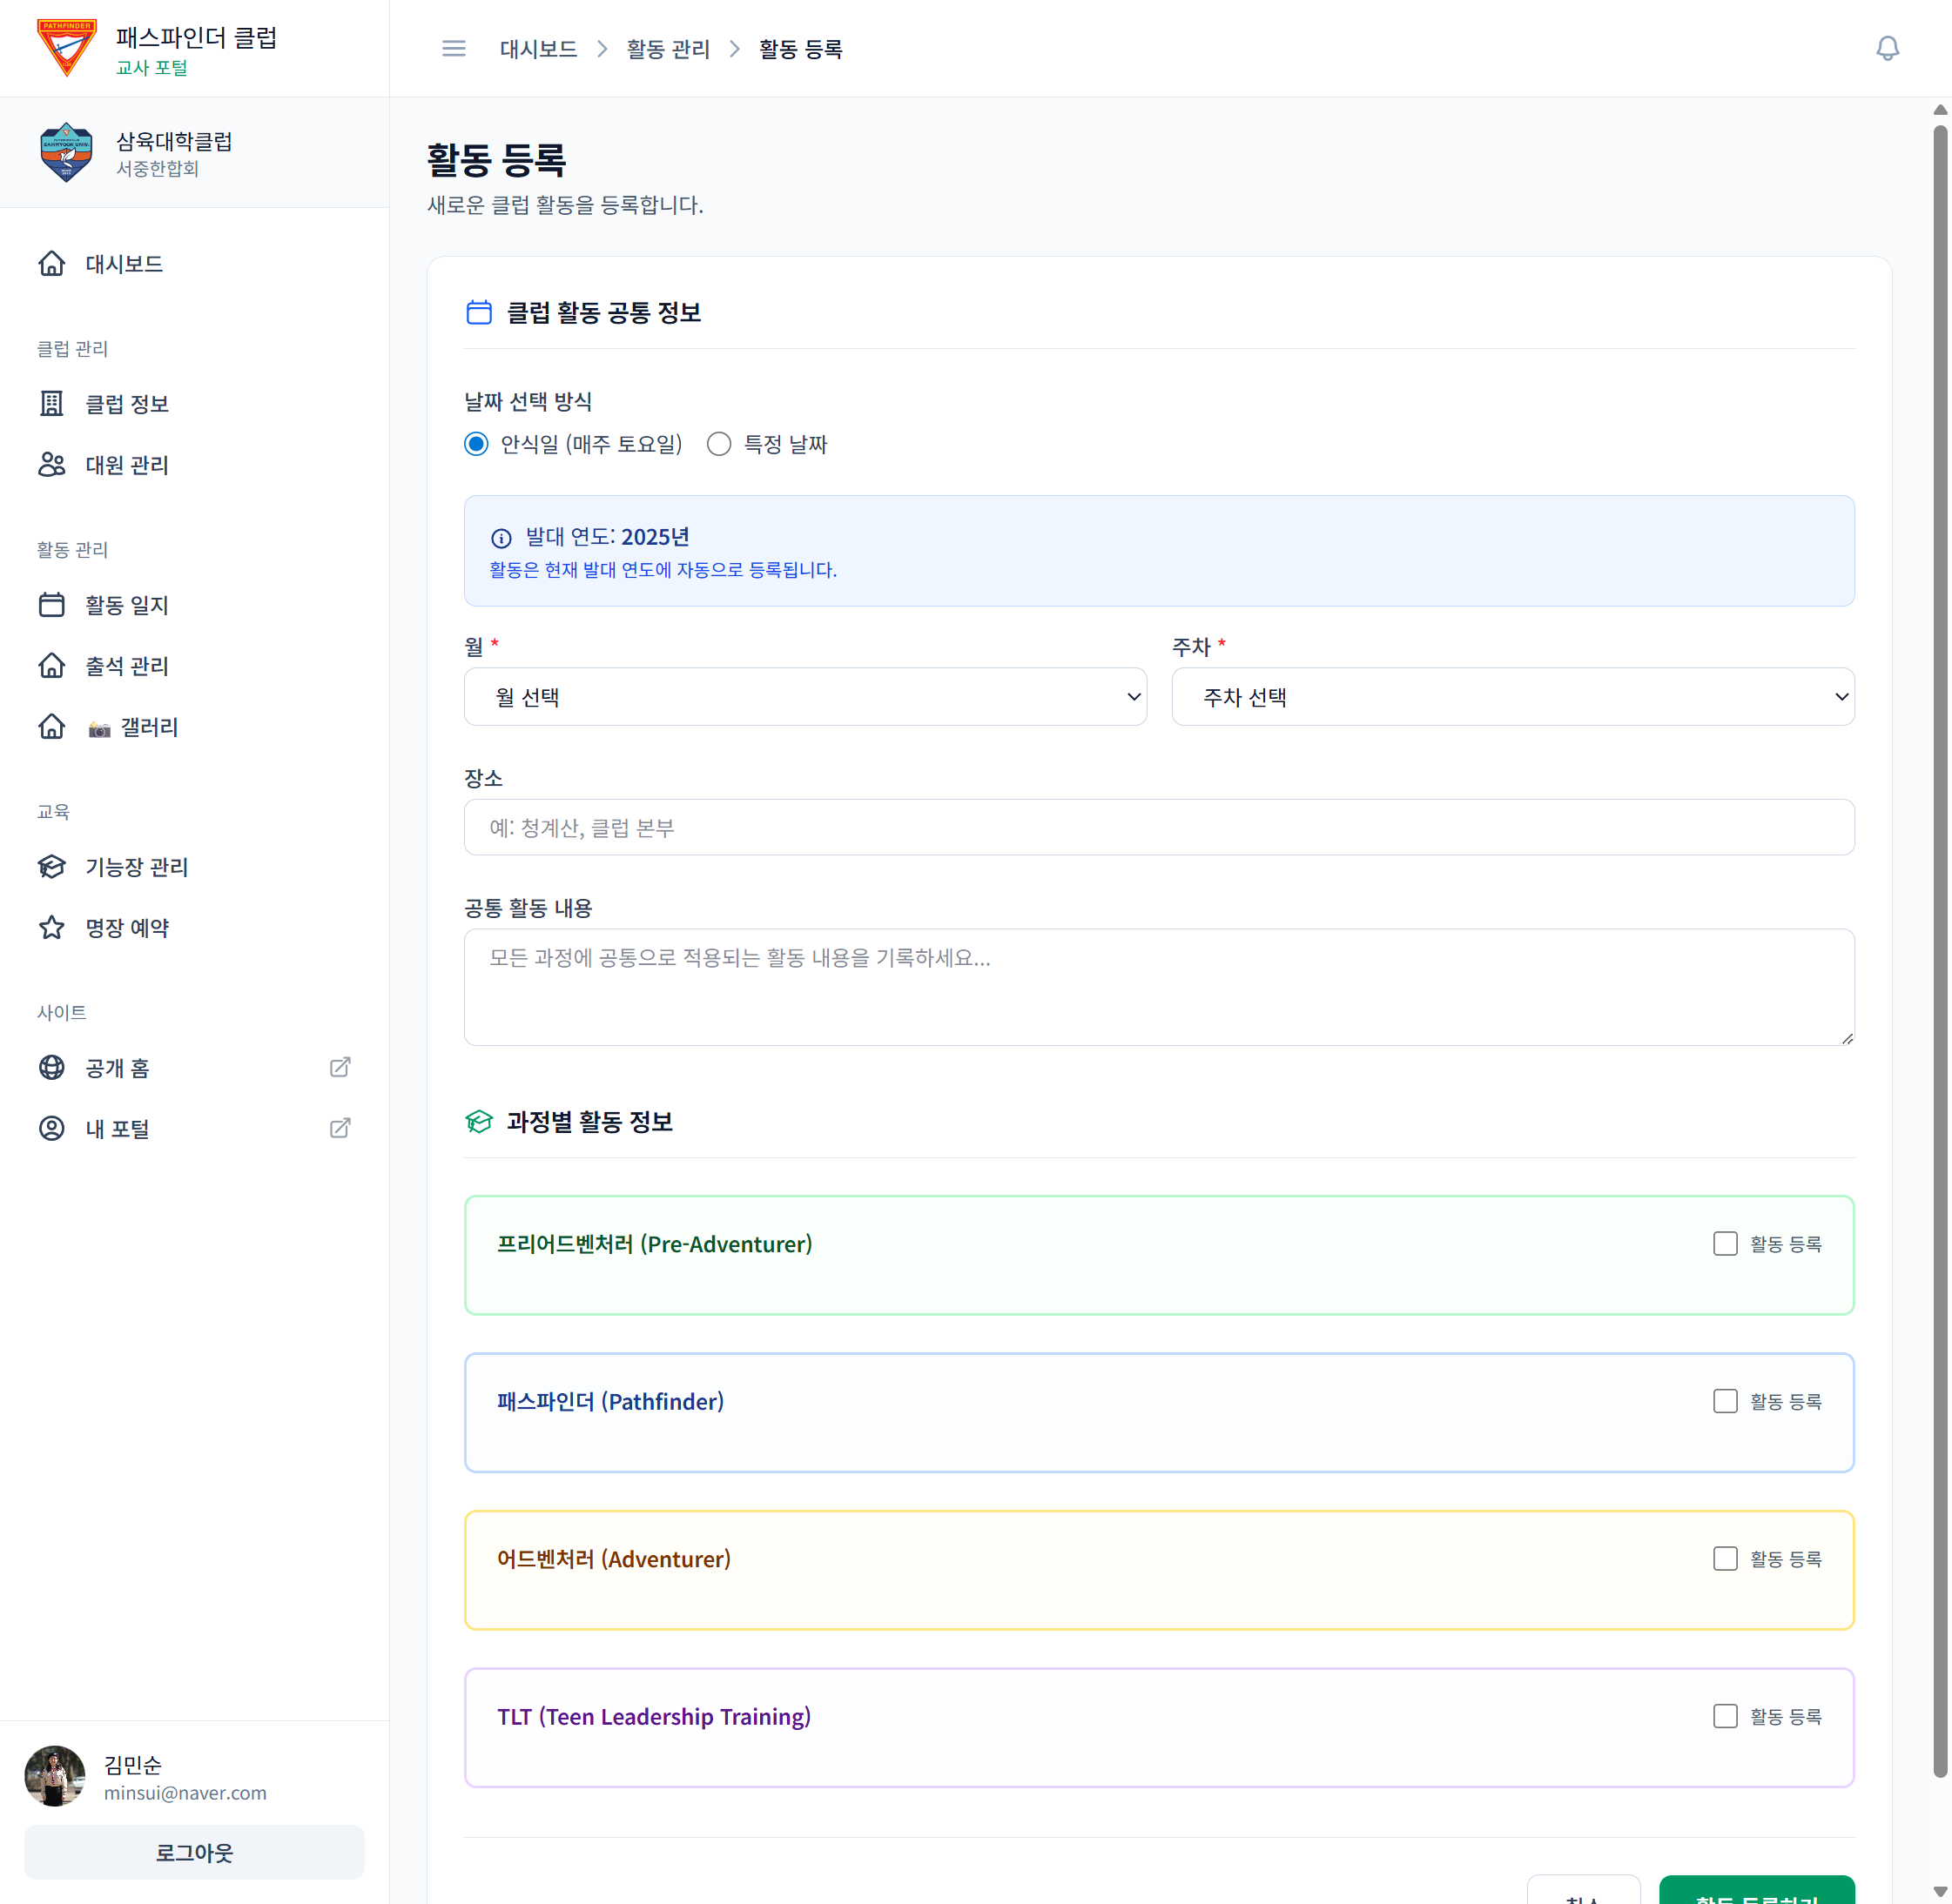Screen dimensions: 1952x1904
Task: Expand the 주차 선택 week dropdown
Action: pos(1511,697)
